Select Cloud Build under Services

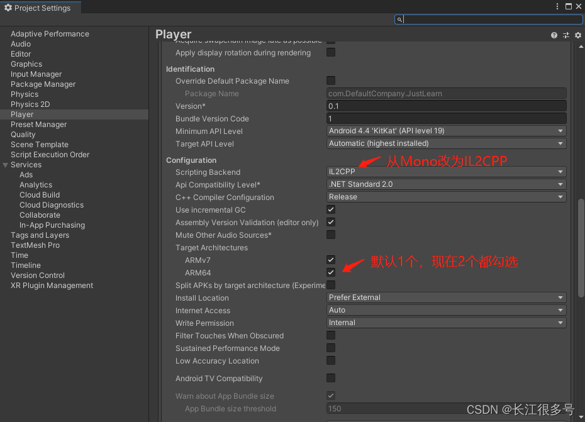(40, 195)
